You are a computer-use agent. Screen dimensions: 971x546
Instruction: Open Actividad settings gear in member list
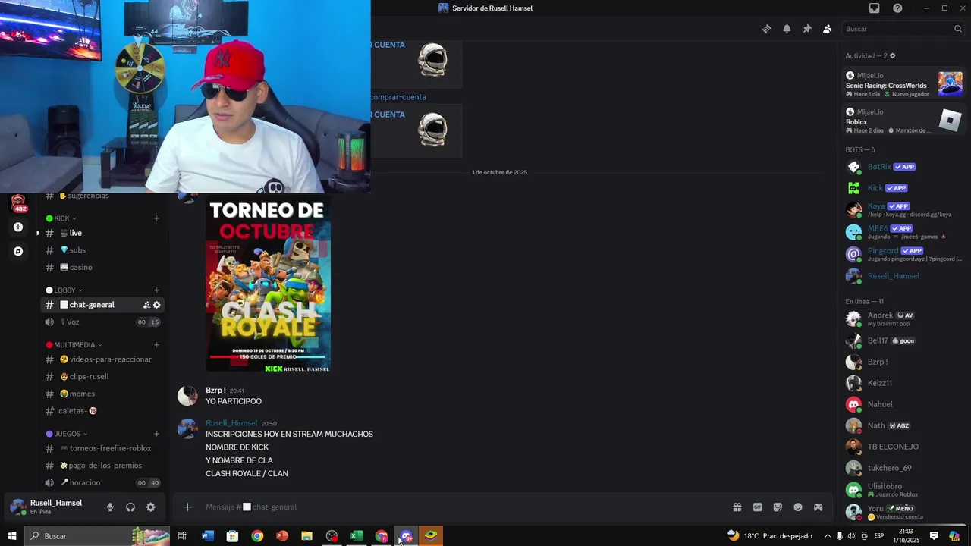point(892,56)
